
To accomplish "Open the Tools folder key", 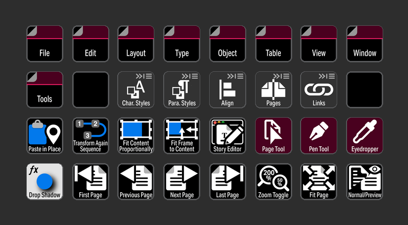I will point(45,90).
